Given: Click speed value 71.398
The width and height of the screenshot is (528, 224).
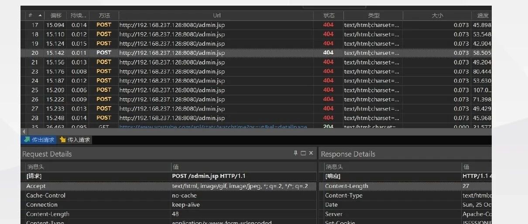Looking at the screenshot, I should coord(482,99).
